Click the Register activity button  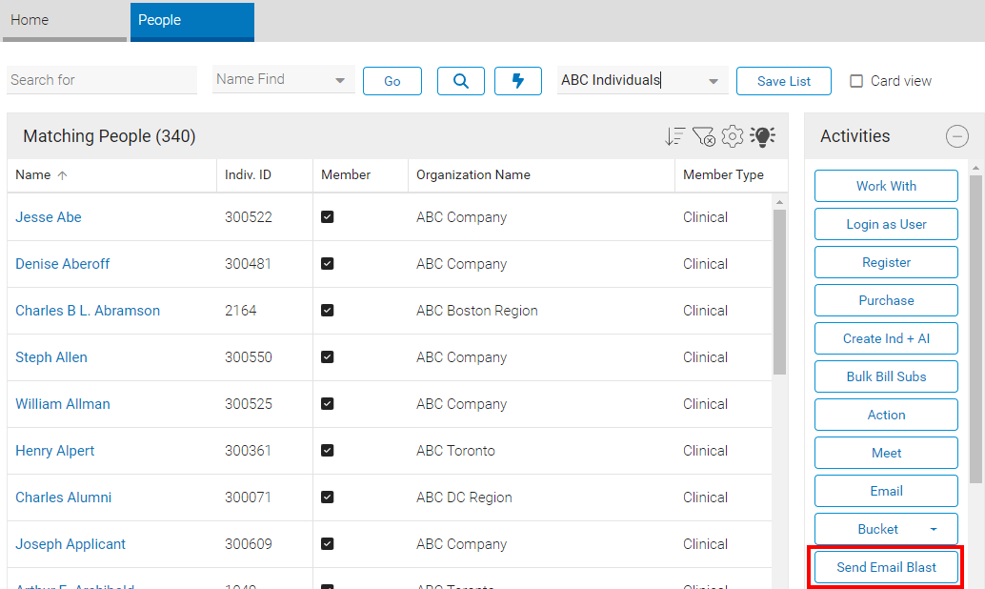[x=886, y=262]
